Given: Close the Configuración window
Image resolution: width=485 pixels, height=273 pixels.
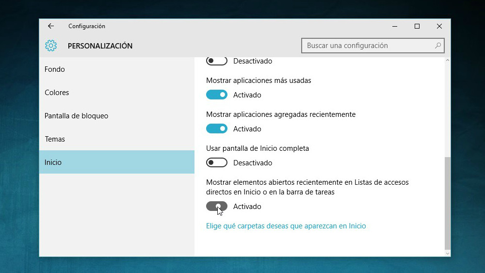Looking at the screenshot, I should coord(439,26).
